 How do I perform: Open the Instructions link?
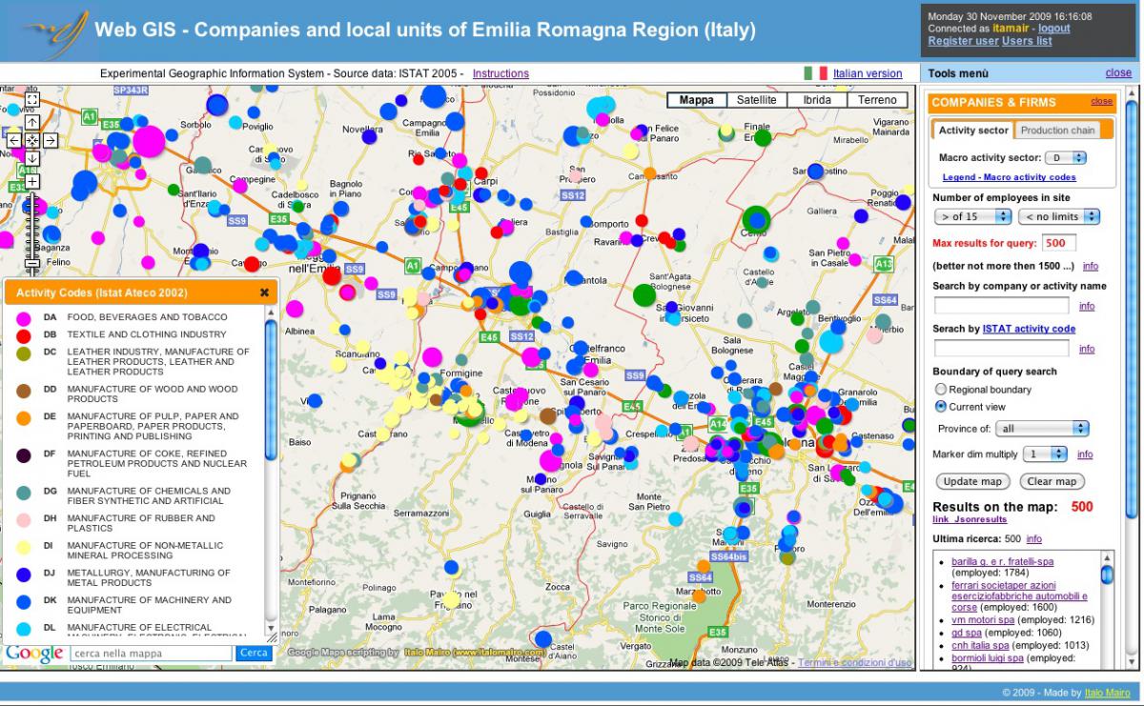tap(500, 73)
